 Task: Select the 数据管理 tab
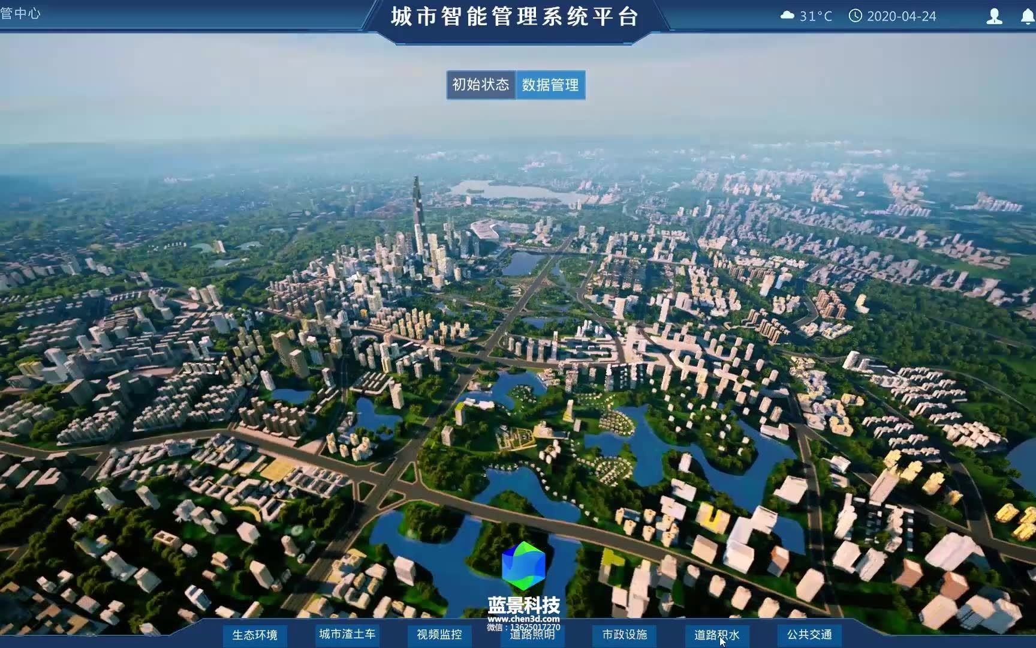550,85
